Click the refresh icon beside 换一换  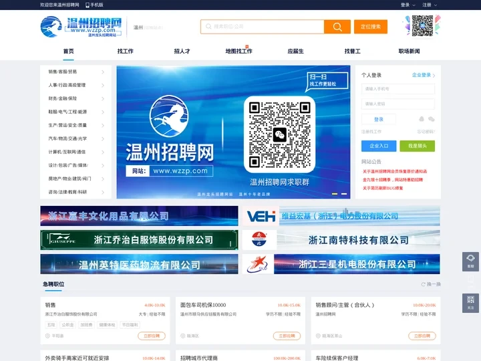(424, 284)
